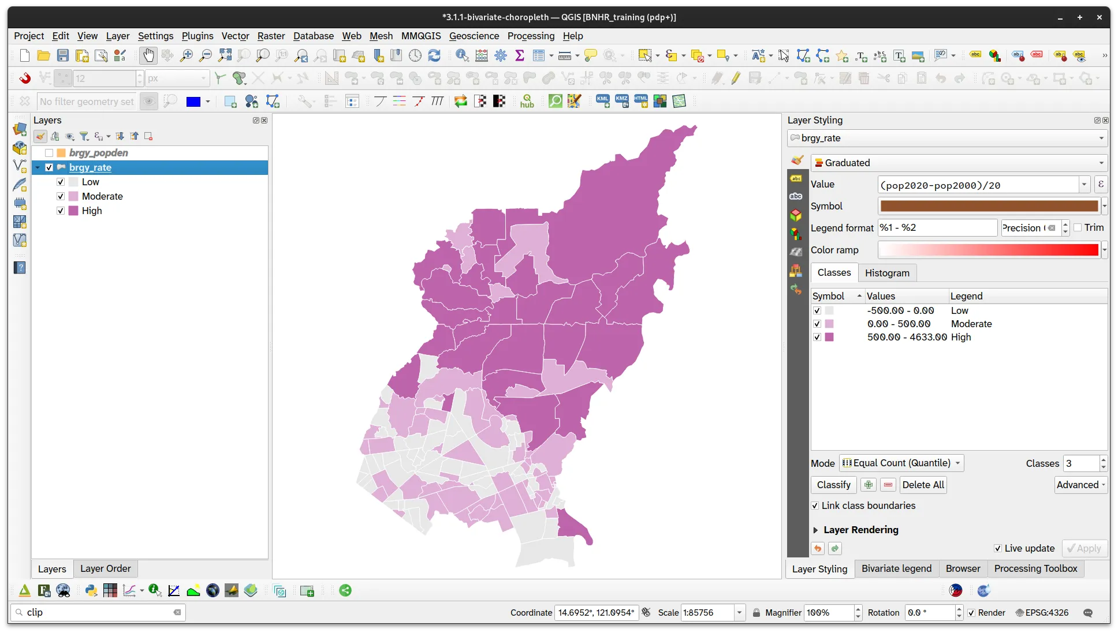Activate the Identify Features tool
Screen dimensions: 1118x633
[461, 55]
